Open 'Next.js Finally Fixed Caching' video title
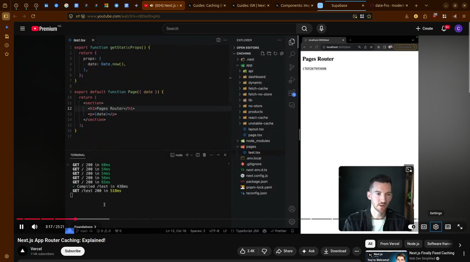Screen dimensions: 470x262 [x=432, y=253]
